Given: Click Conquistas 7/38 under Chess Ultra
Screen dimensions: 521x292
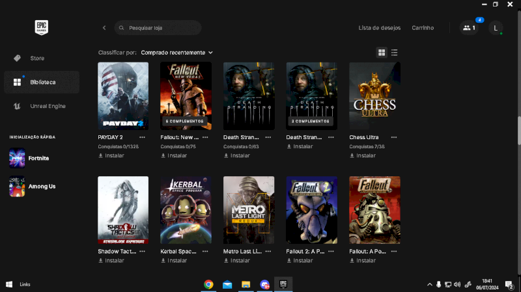Looking at the screenshot, I should (367, 146).
